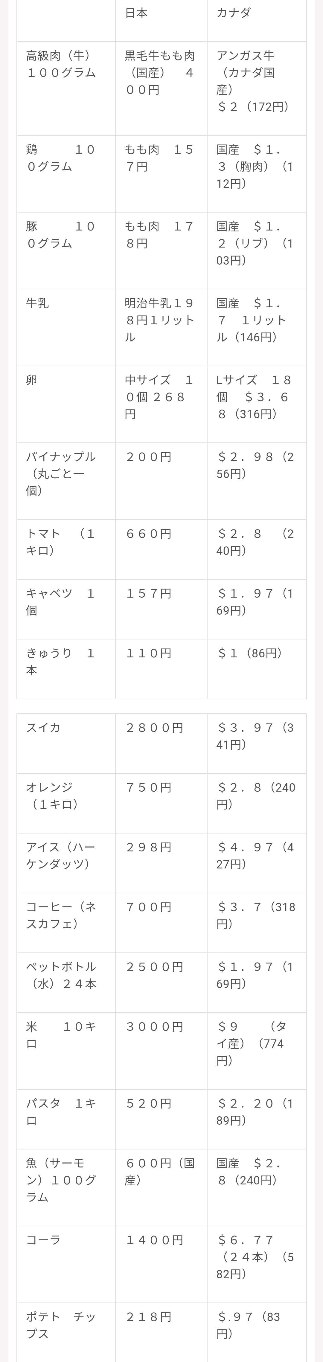Click the トマト 660円 price cell

pos(161,549)
